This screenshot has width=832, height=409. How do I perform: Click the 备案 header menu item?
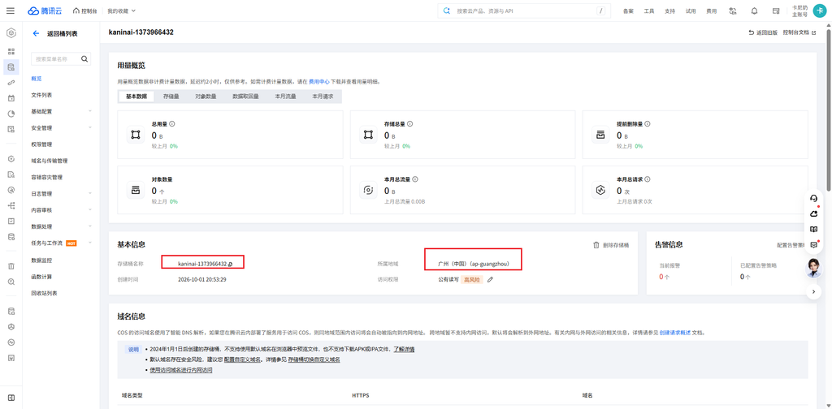click(628, 11)
